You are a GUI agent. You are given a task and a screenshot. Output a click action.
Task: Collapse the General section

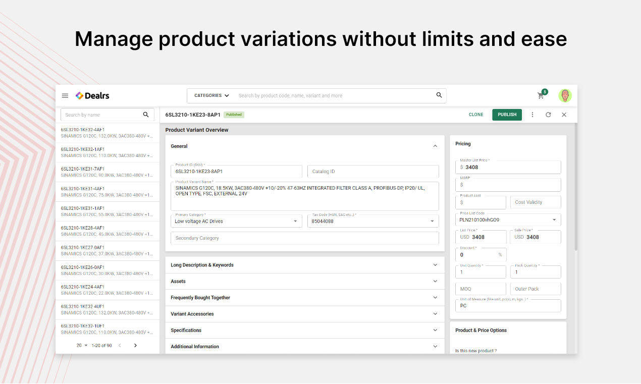[x=435, y=146]
